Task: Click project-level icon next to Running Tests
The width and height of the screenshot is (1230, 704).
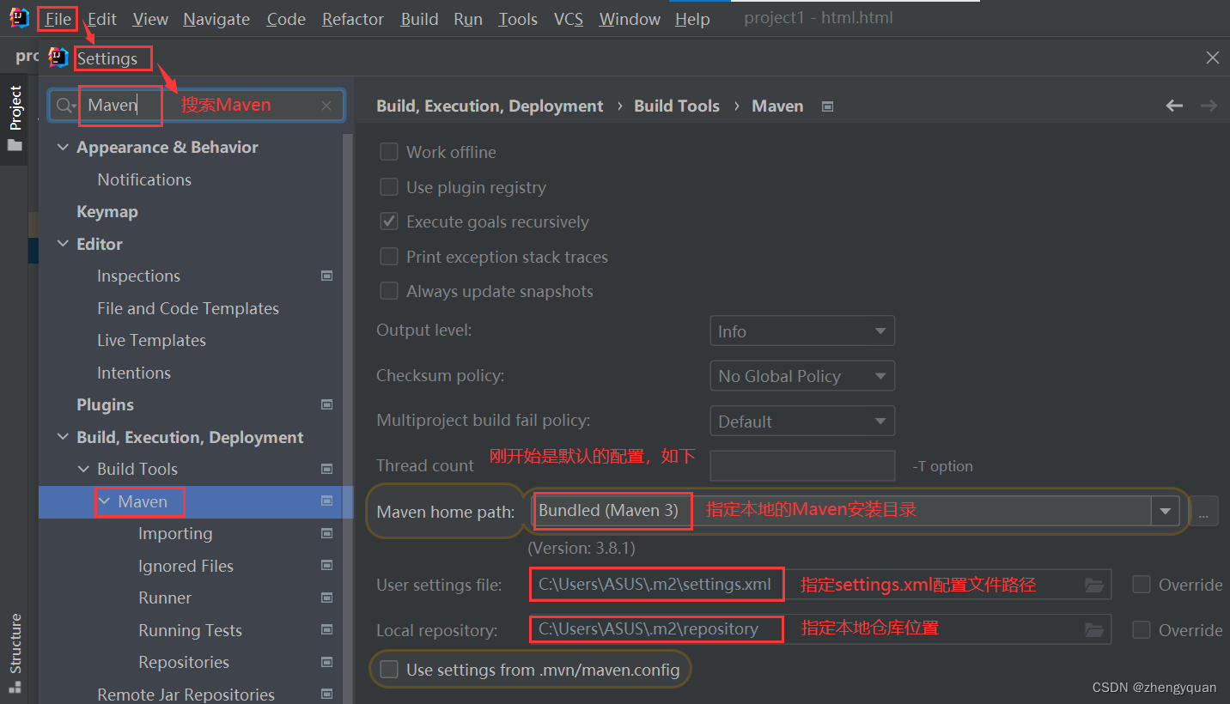Action: 326,630
